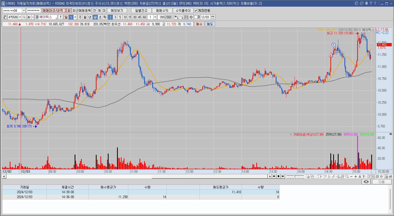Click the exclamation mark info button
394x216 pixels.
(x=60, y=17)
